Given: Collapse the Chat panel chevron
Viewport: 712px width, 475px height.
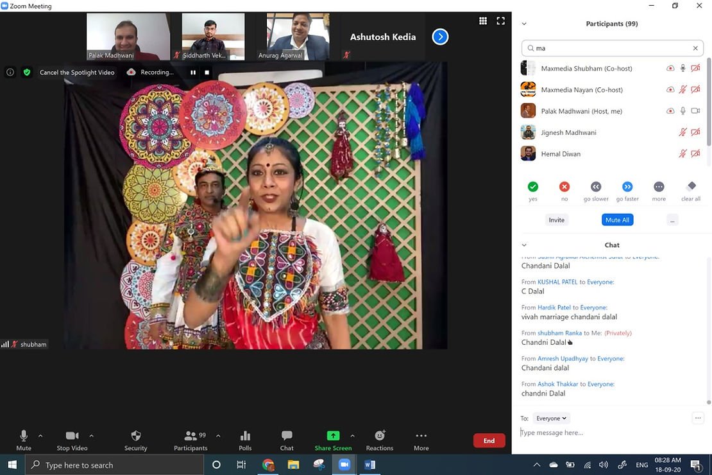Looking at the screenshot, I should [524, 245].
